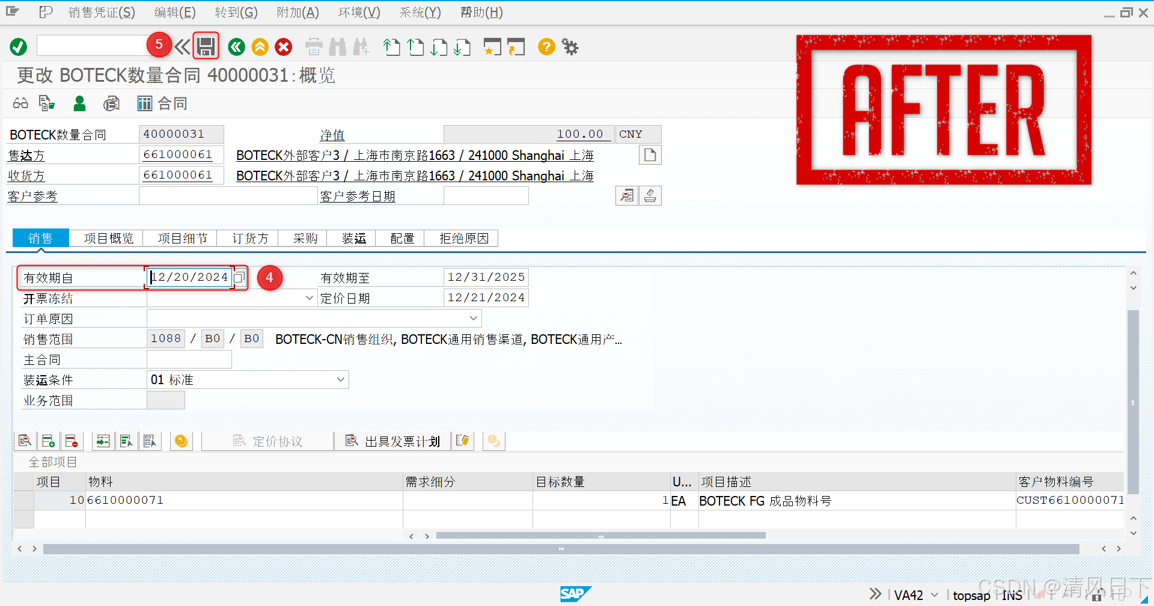Open the 系统(Y) menu
The width and height of the screenshot is (1154, 606).
pyautogui.click(x=419, y=12)
